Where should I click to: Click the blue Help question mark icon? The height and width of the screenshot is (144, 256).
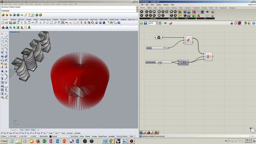pos(119,23)
